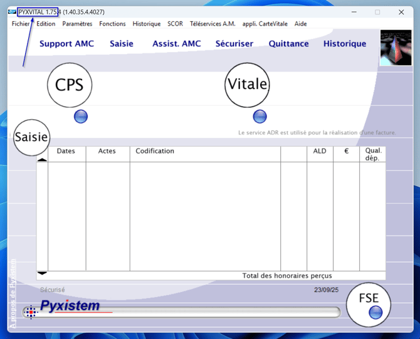Go to the Sécuriser section
This screenshot has height=339, width=420.
tap(234, 44)
